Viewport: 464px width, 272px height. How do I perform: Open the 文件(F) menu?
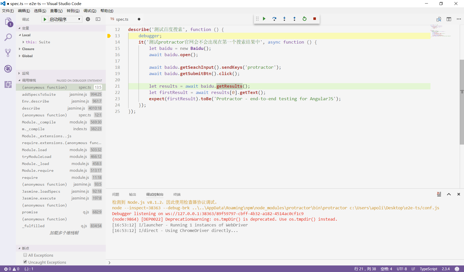[8, 11]
